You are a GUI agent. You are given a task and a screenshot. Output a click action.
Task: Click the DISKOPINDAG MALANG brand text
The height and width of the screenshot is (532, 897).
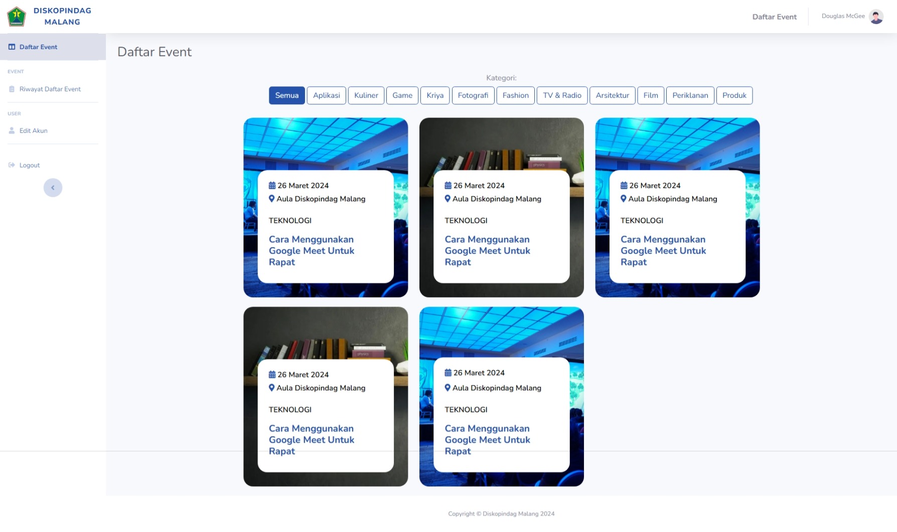pos(62,17)
